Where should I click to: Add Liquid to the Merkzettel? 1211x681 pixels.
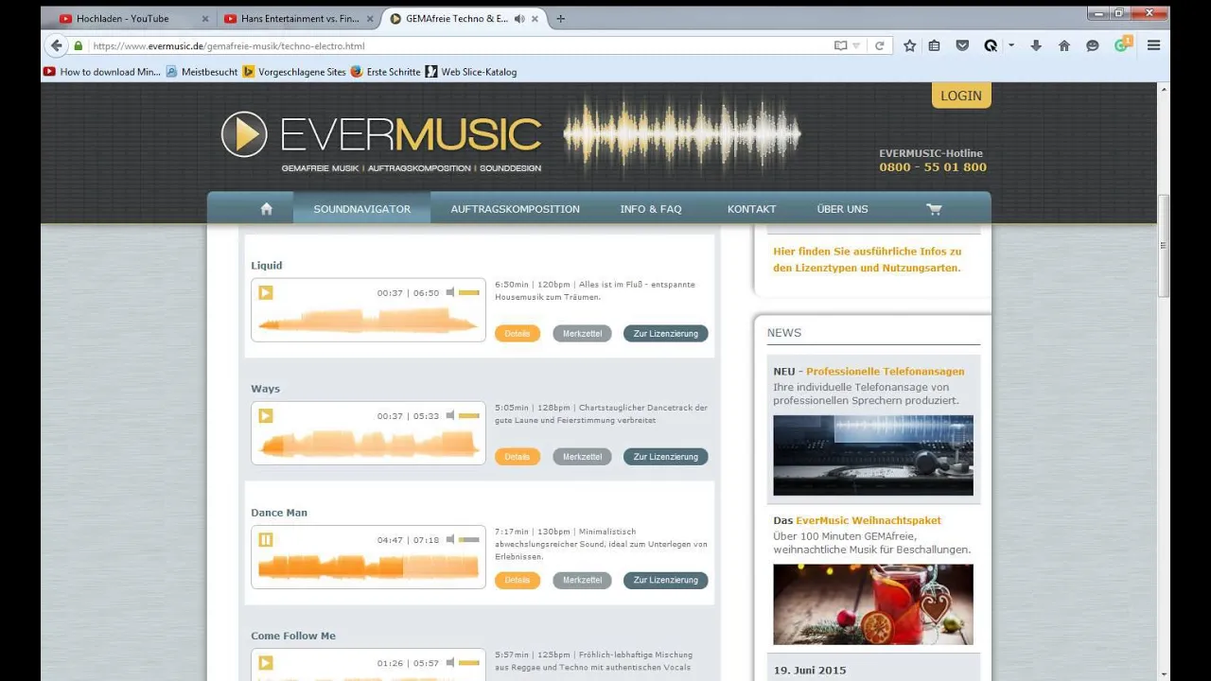tap(582, 334)
